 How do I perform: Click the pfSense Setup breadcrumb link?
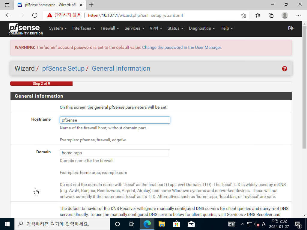tap(63, 69)
